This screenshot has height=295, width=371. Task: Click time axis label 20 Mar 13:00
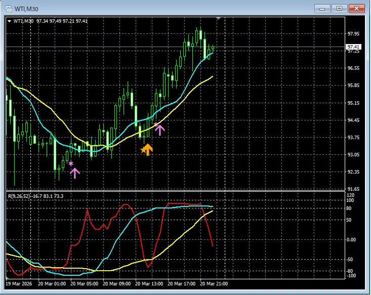tap(149, 284)
